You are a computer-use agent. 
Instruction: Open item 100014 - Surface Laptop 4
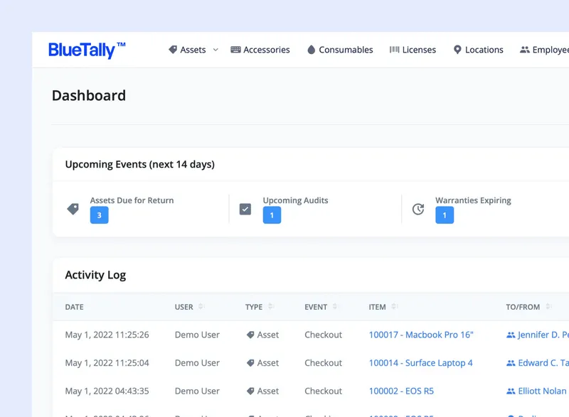pyautogui.click(x=420, y=363)
